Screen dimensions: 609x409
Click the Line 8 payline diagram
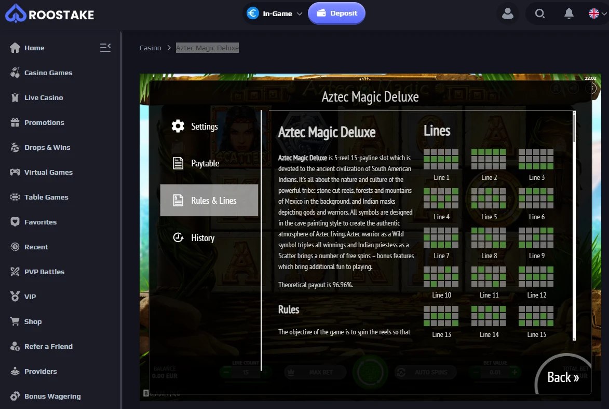[x=489, y=237]
